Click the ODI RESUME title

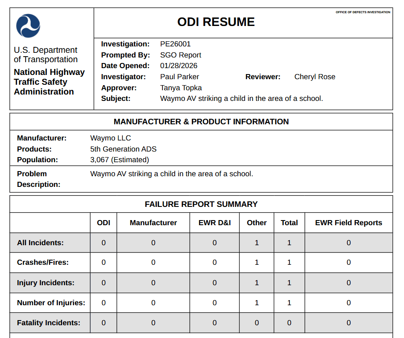point(216,22)
